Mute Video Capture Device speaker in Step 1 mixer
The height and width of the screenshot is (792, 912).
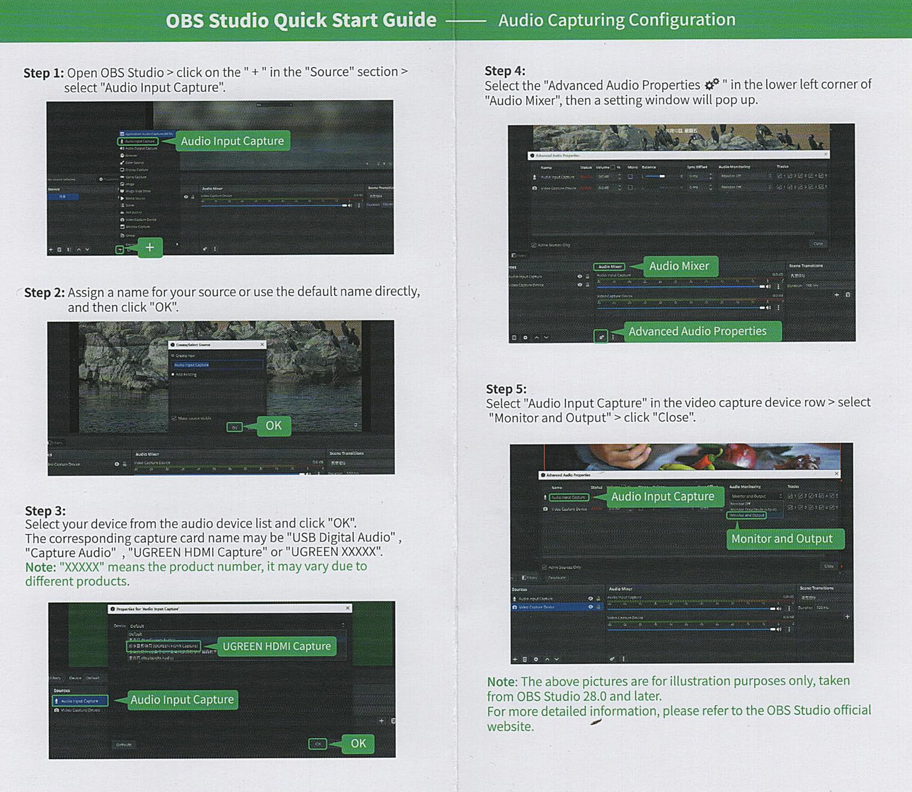tap(350, 206)
